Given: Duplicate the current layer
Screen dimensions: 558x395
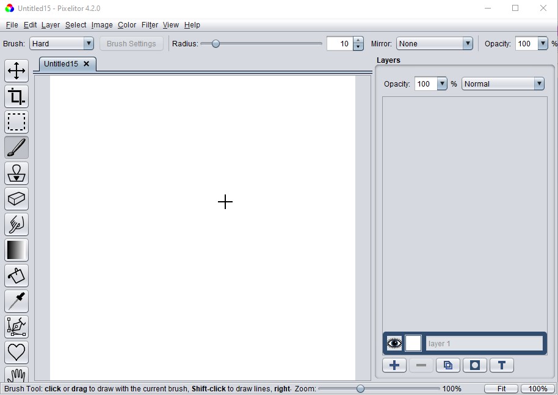Looking at the screenshot, I should [448, 365].
